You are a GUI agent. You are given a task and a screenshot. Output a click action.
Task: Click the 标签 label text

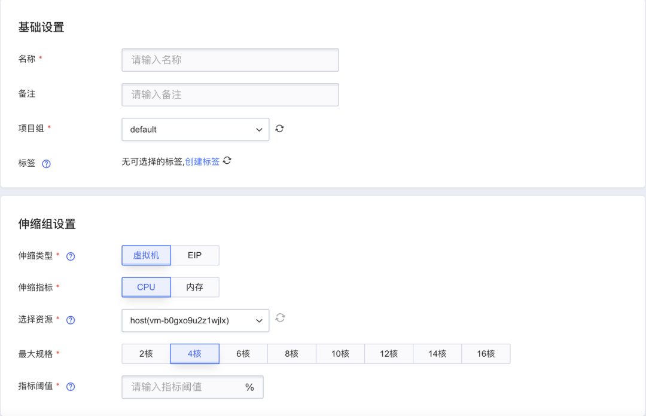point(27,163)
